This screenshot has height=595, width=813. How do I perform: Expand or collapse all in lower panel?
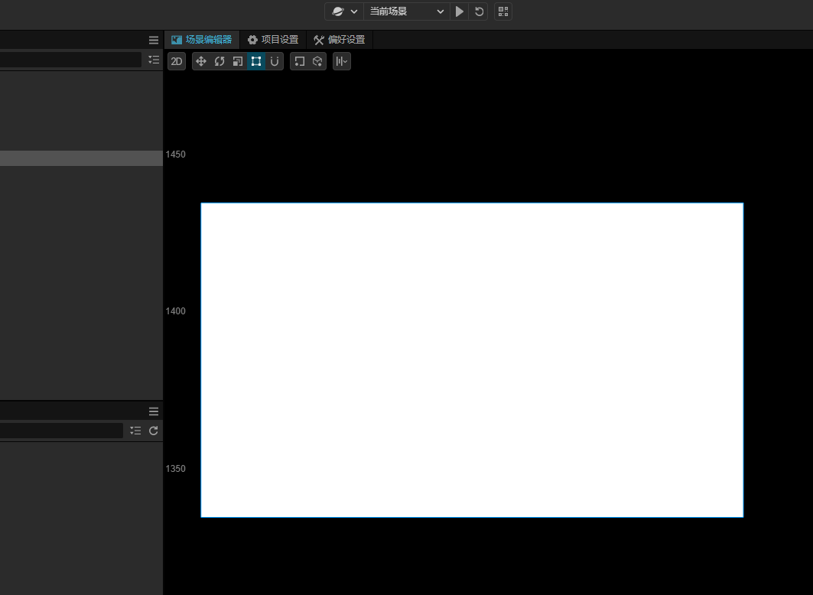click(x=135, y=431)
